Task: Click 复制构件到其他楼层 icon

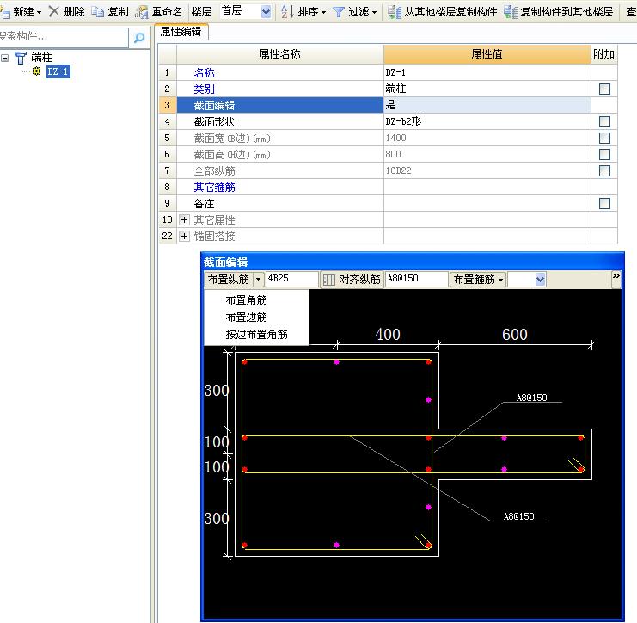Action: pos(511,12)
